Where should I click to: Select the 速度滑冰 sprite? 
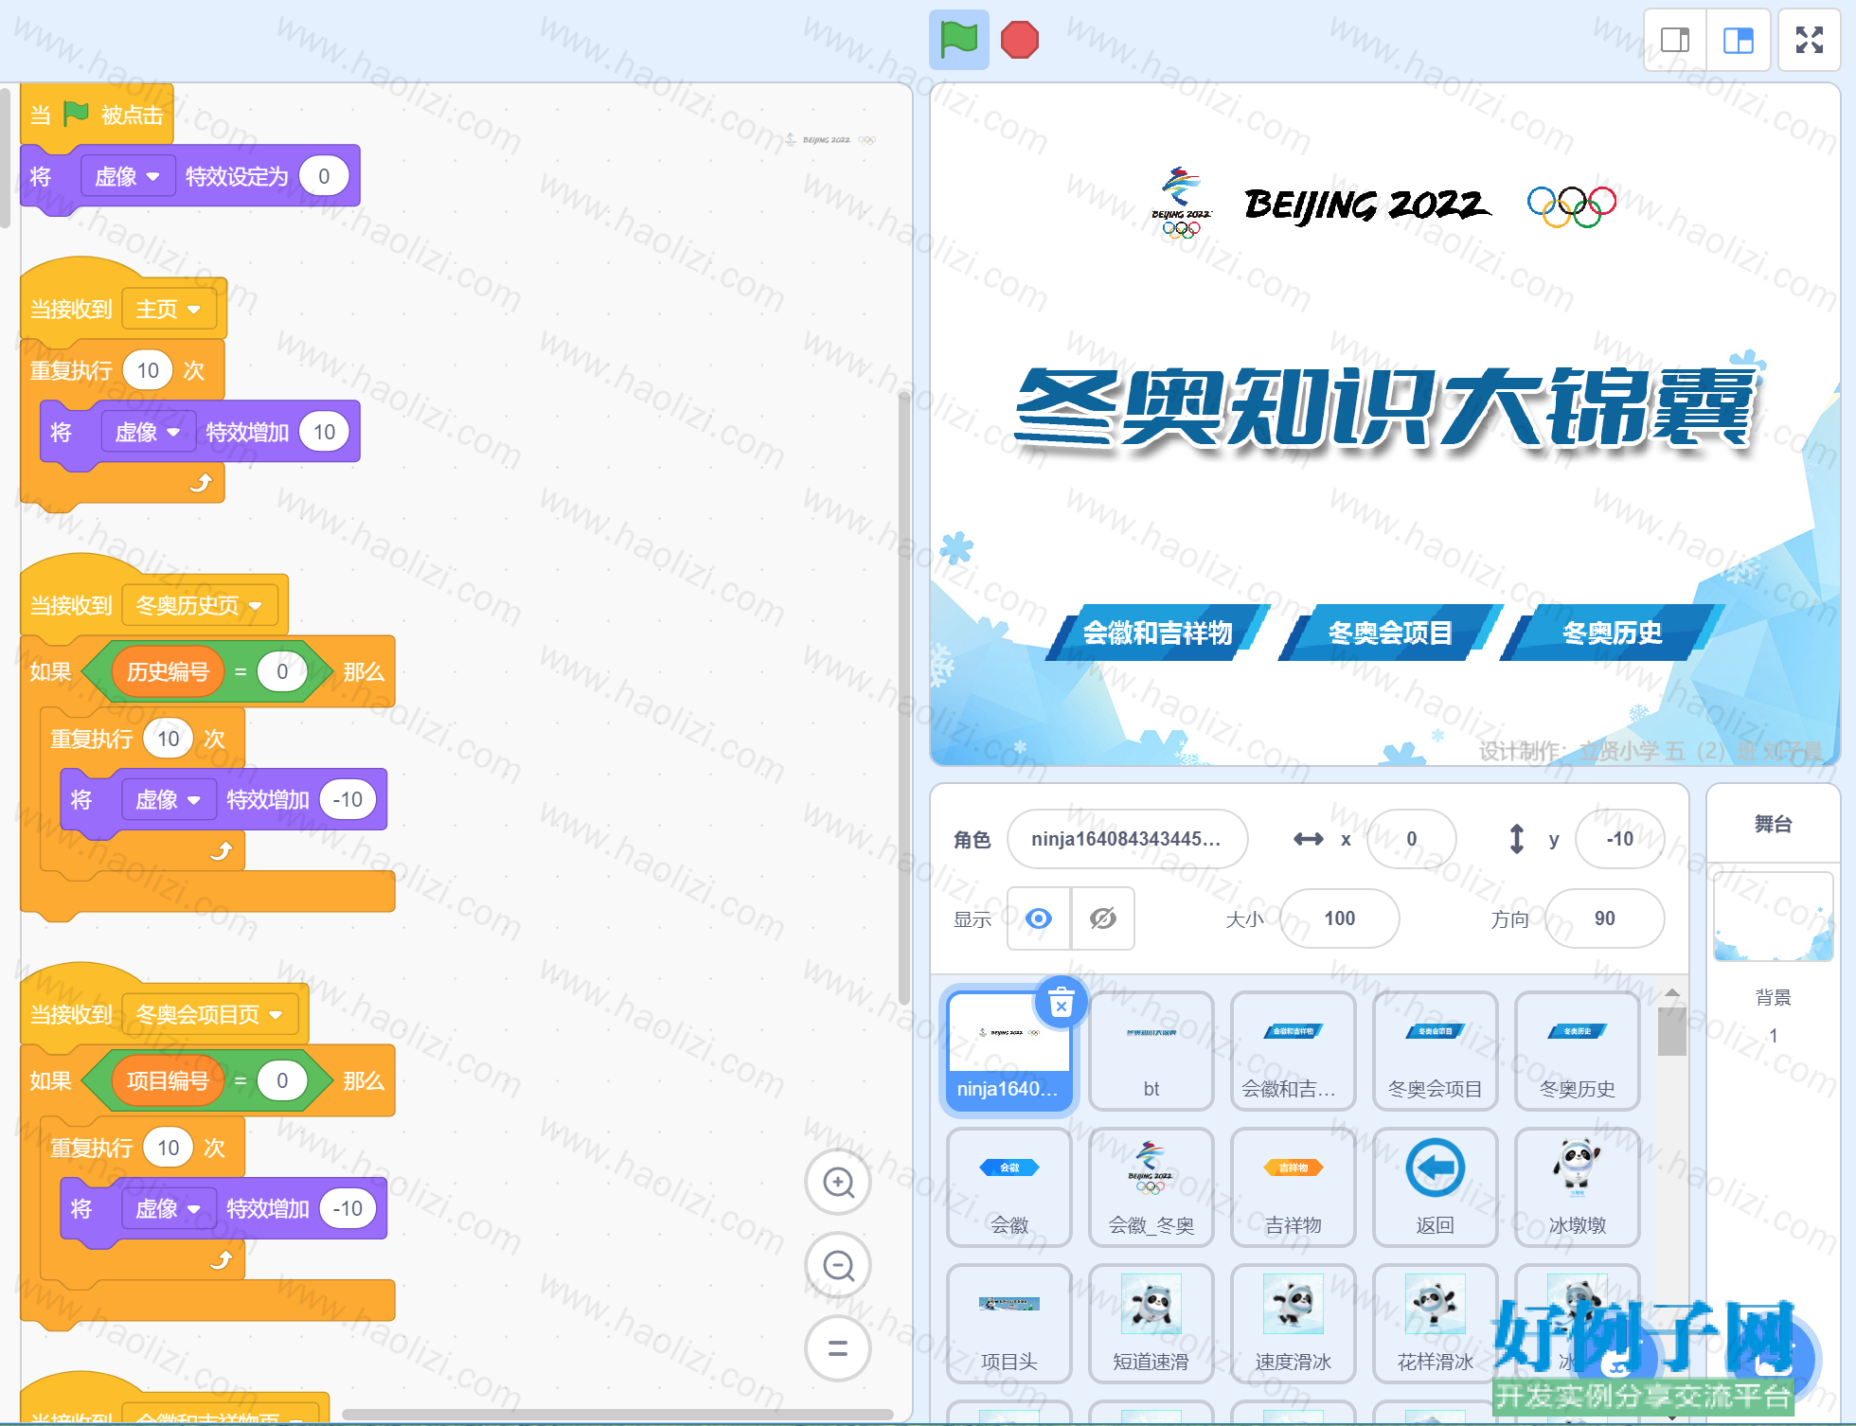1294,1324
